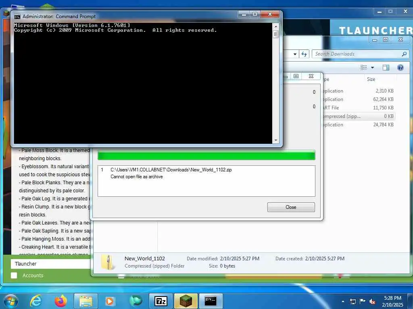Image resolution: width=413 pixels, height=309 pixels.
Task: Close the Explorer Downloads window
Action: click(x=400, y=39)
